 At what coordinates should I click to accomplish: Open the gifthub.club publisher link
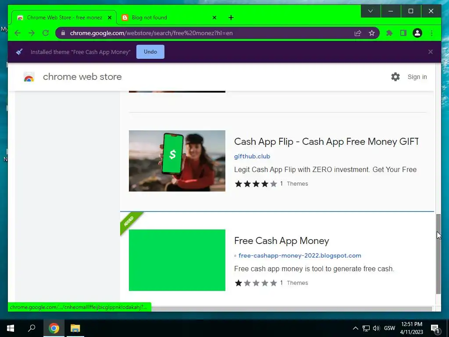point(252,157)
